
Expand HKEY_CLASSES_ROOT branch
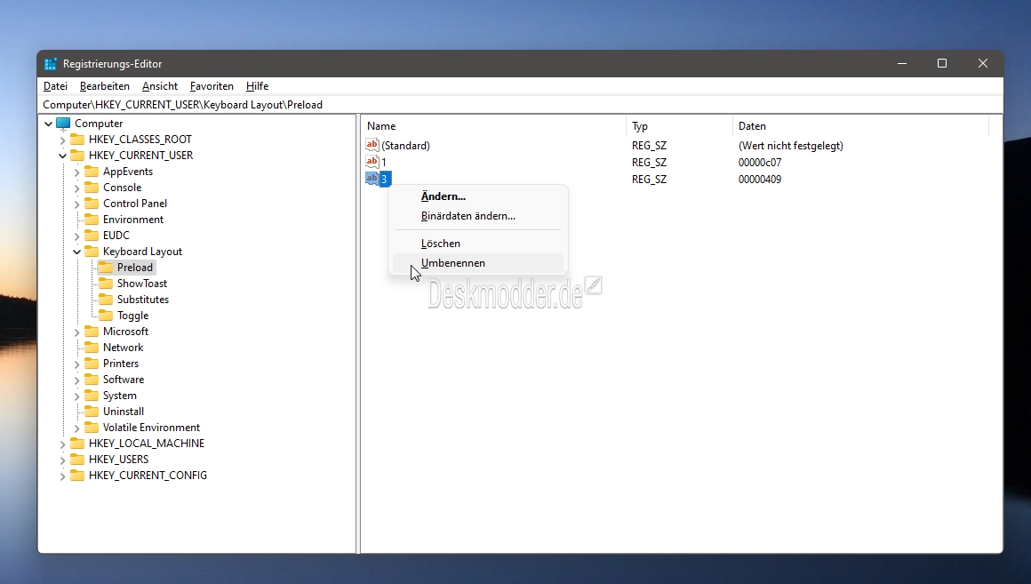(62, 140)
